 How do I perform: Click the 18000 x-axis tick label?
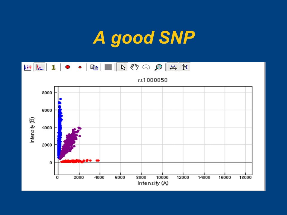pyautogui.click(x=245, y=177)
